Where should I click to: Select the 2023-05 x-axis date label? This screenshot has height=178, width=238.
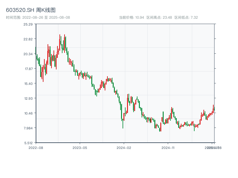pyautogui.click(x=80, y=147)
